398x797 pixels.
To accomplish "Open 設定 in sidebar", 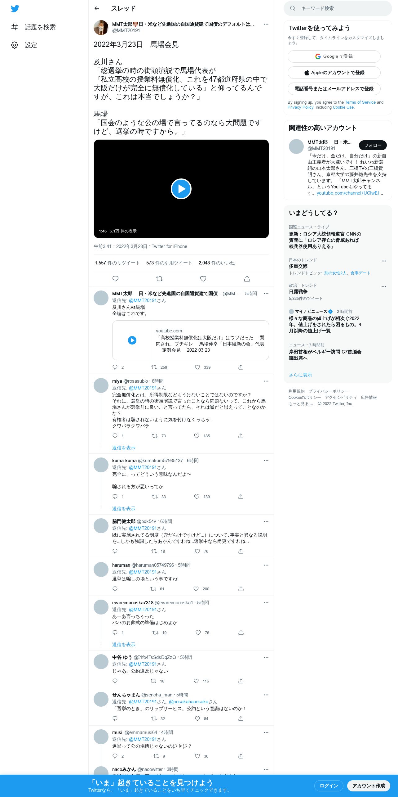I will pyautogui.click(x=24, y=45).
